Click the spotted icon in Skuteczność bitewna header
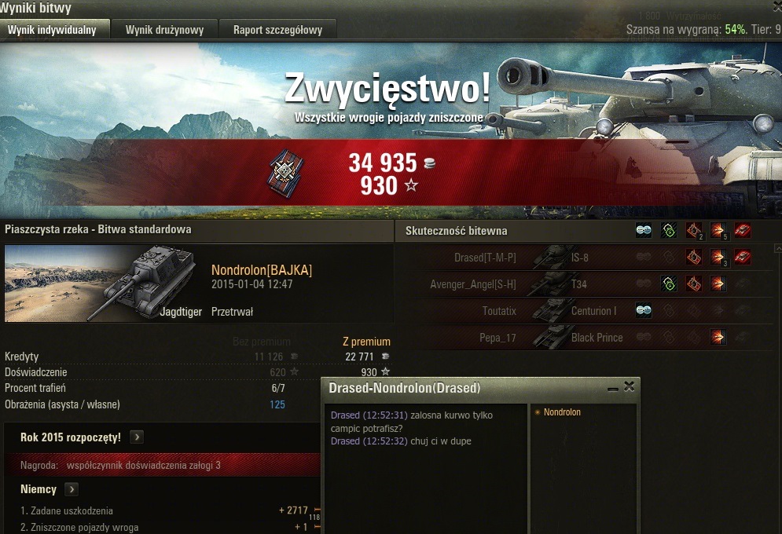 click(x=644, y=231)
